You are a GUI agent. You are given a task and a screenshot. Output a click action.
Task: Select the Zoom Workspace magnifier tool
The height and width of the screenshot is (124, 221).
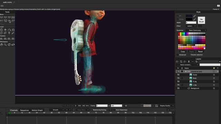click(x=5, y=44)
